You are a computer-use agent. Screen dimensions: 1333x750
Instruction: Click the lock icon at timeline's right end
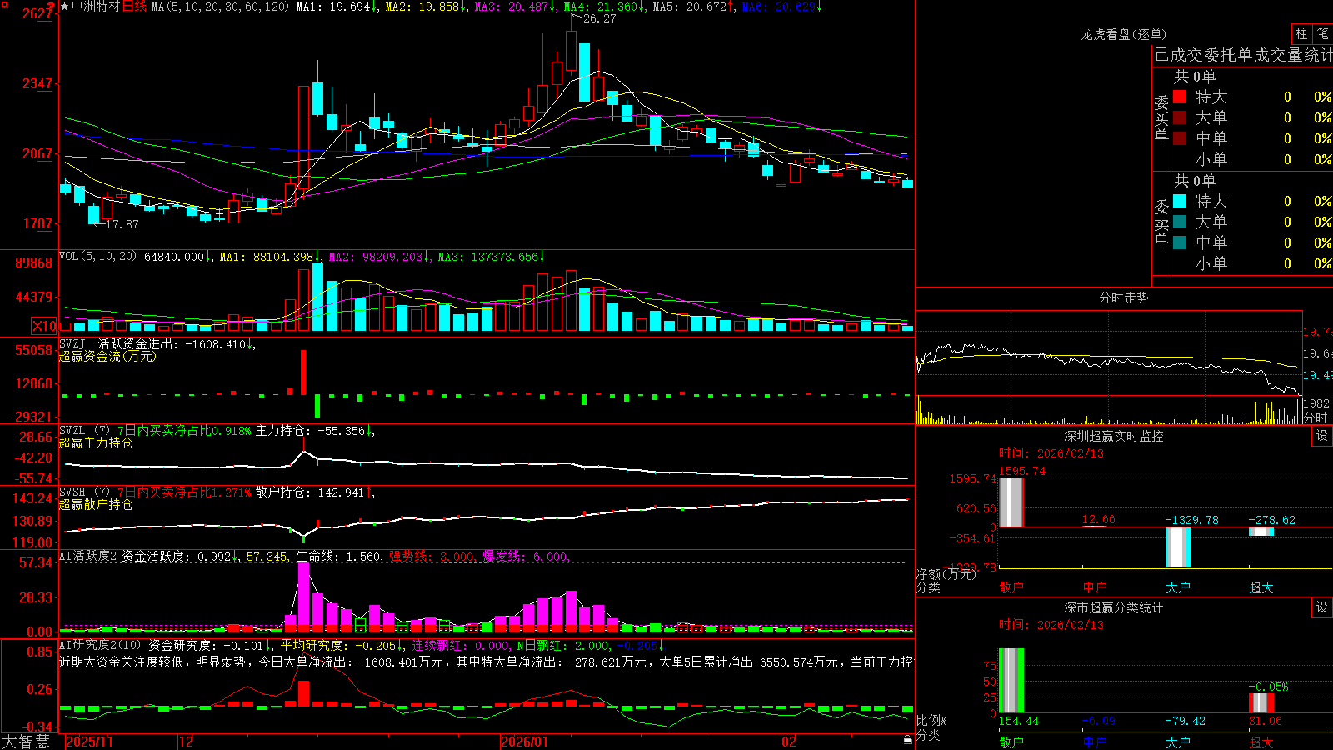(x=907, y=740)
